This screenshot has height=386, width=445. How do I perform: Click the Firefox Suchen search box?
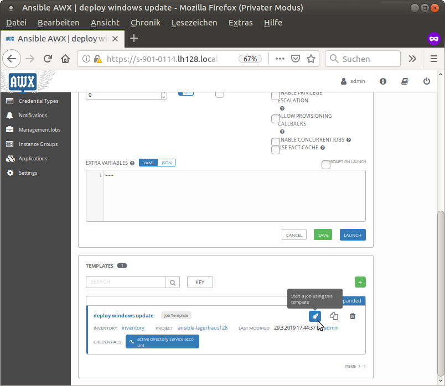[363, 59]
